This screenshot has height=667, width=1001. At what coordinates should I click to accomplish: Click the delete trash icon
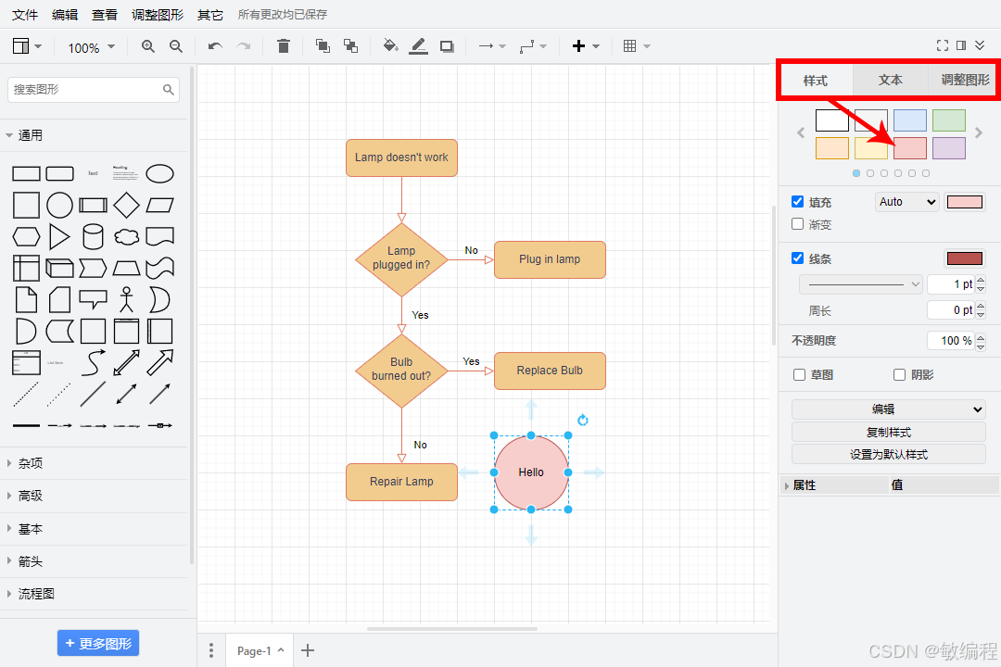[284, 46]
